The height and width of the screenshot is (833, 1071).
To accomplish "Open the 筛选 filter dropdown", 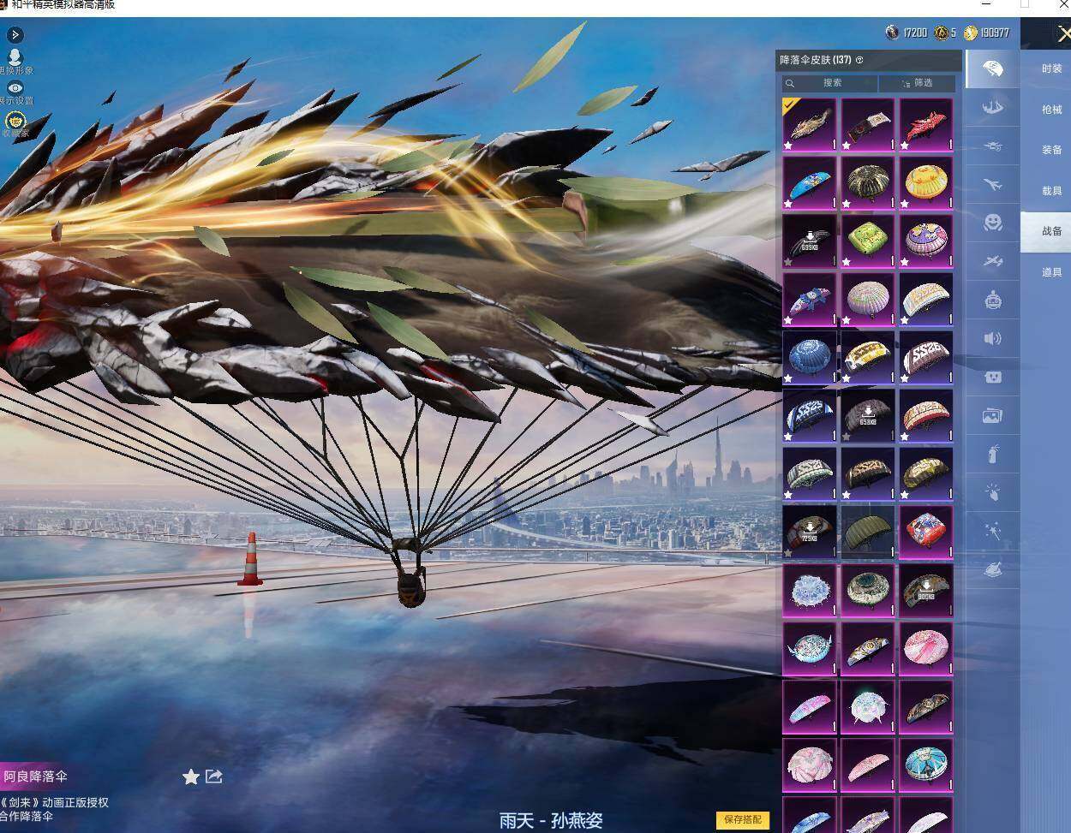I will pyautogui.click(x=917, y=83).
